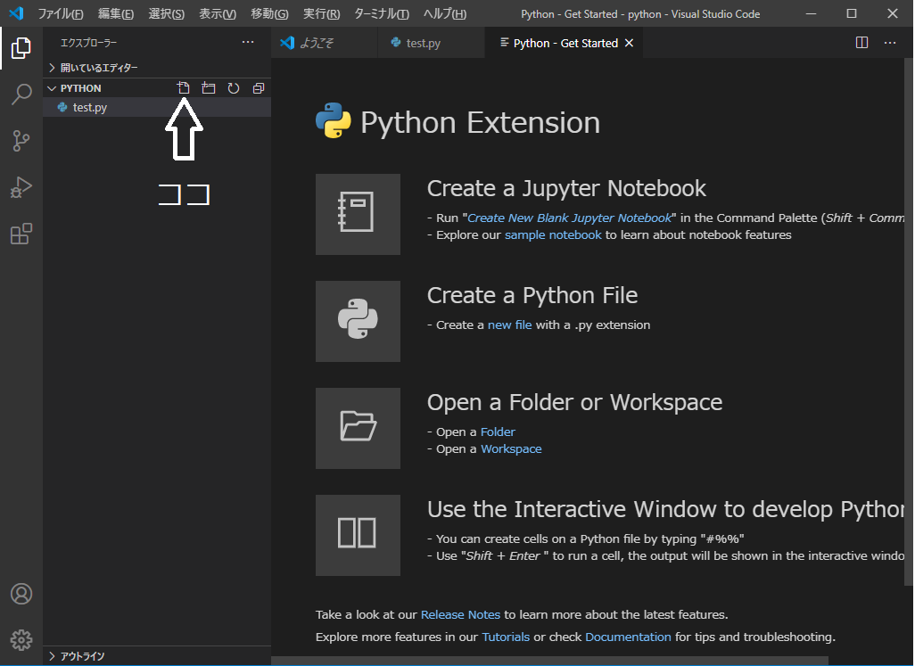Screen dimensions: 915x666
Task: Click the horizontal scrollbar under the editor
Action: [549, 661]
